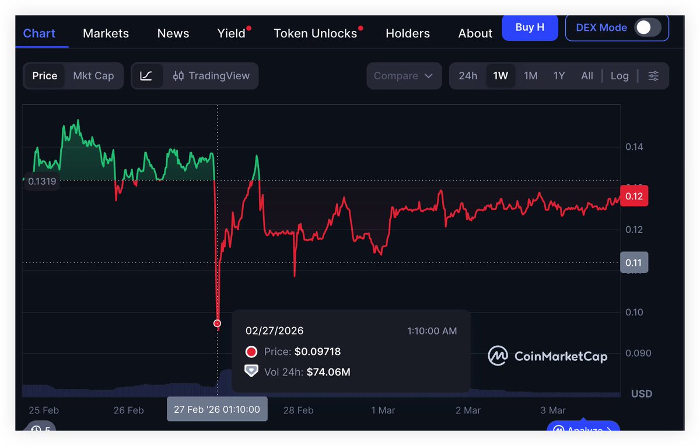
Task: Open the Token Unlocks tab
Action: point(316,33)
